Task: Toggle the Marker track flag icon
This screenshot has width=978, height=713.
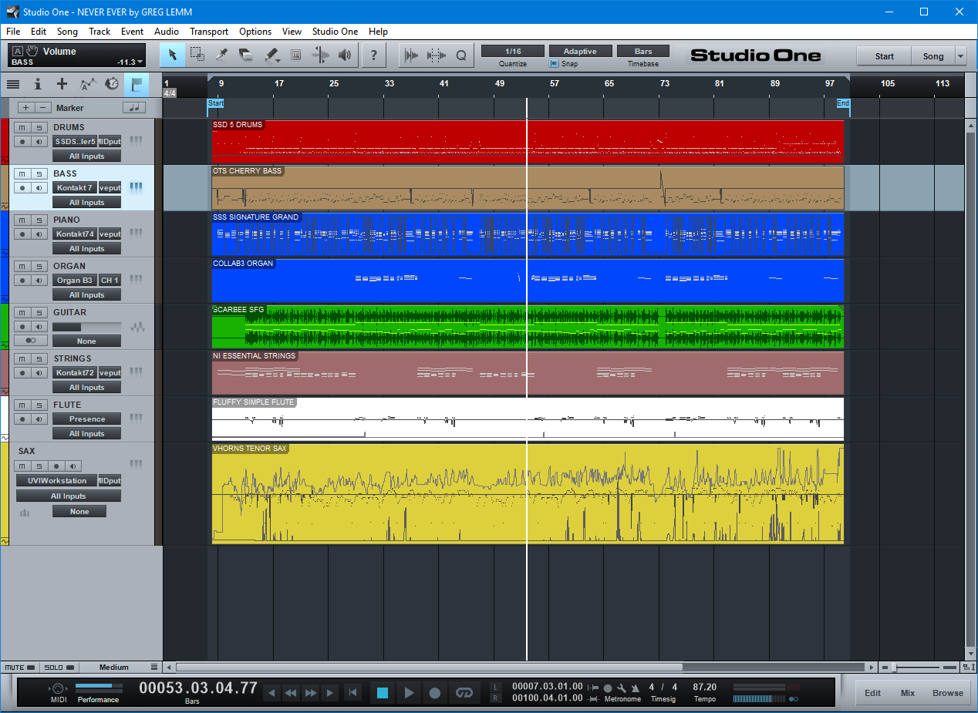Action: pos(137,84)
